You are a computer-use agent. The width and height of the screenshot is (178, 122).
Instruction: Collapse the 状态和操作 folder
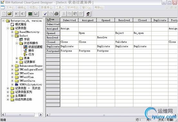pos(17,43)
